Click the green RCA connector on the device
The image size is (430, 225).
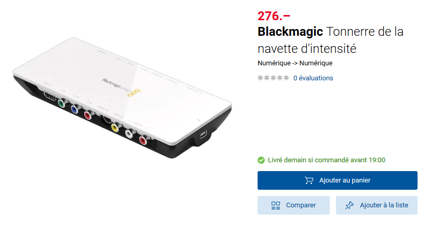click(61, 103)
